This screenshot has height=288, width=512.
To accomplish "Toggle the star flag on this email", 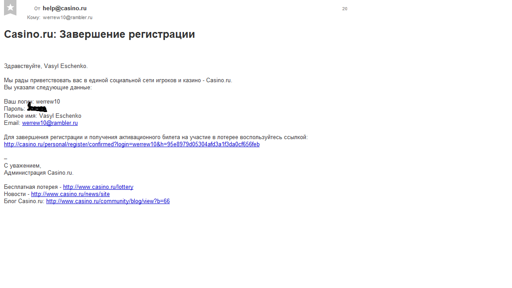I will 10,8.
